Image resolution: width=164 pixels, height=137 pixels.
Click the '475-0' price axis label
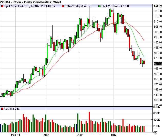(158, 58)
